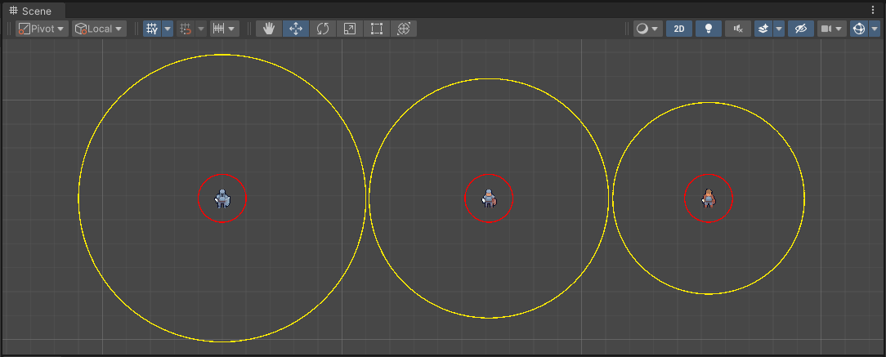Toggle 2D view mode
This screenshot has height=357, width=886.
(x=678, y=29)
